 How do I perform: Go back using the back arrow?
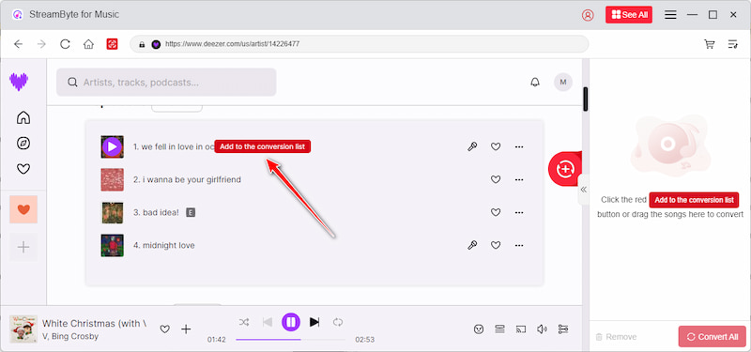18,44
